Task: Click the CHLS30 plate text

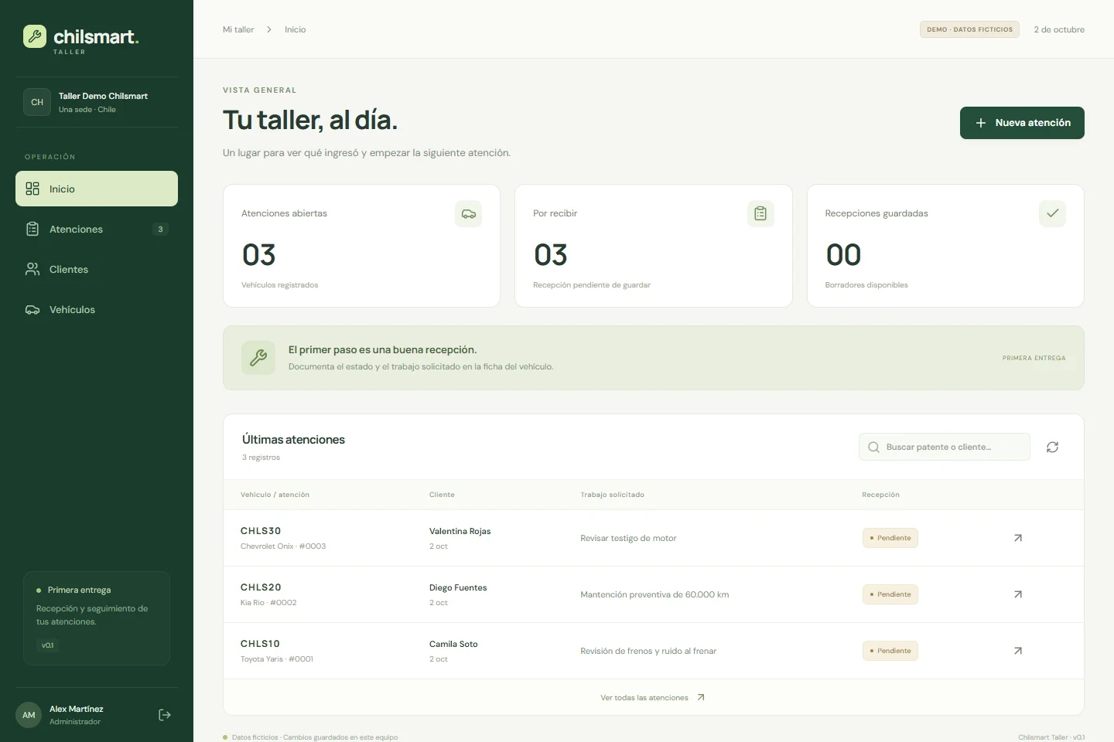Action: [x=261, y=531]
